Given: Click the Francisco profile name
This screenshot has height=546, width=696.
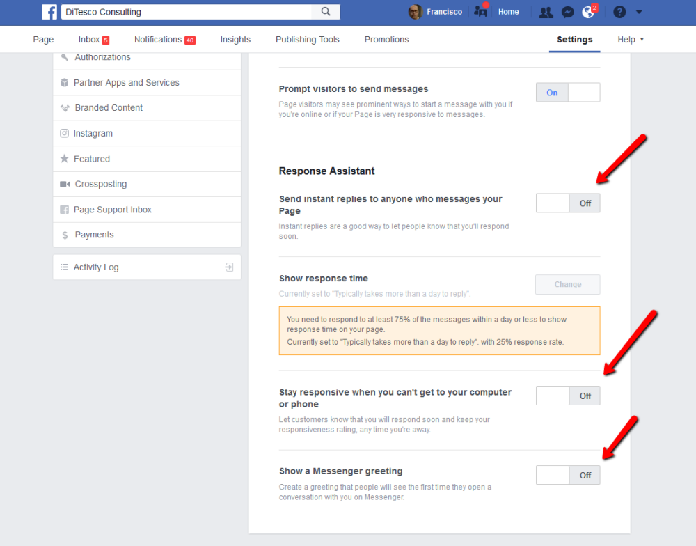Looking at the screenshot, I should 444,12.
